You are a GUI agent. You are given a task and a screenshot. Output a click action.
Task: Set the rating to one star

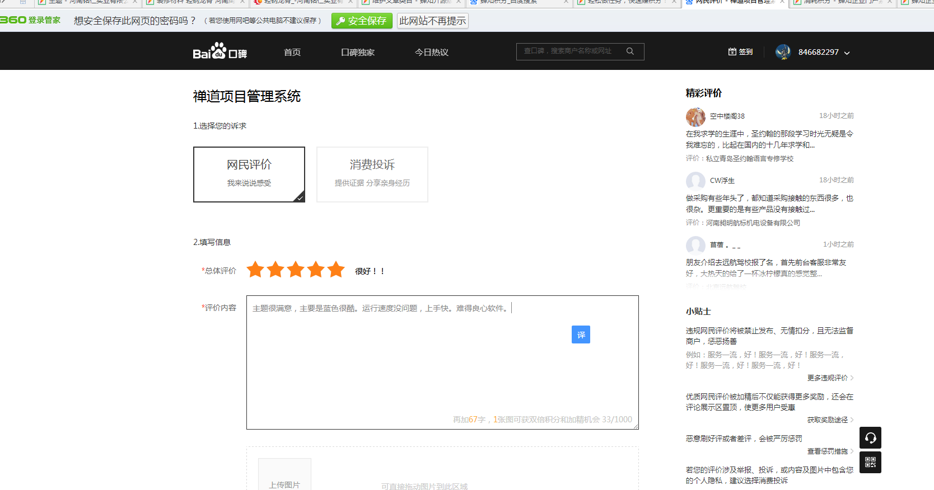point(255,270)
